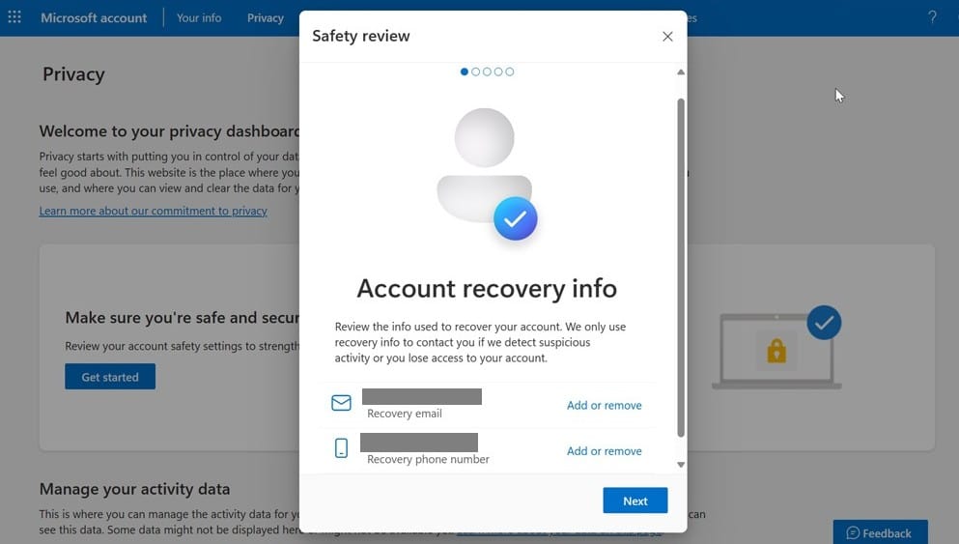
Task: Click the Safety review dialog title
Action: point(361,36)
